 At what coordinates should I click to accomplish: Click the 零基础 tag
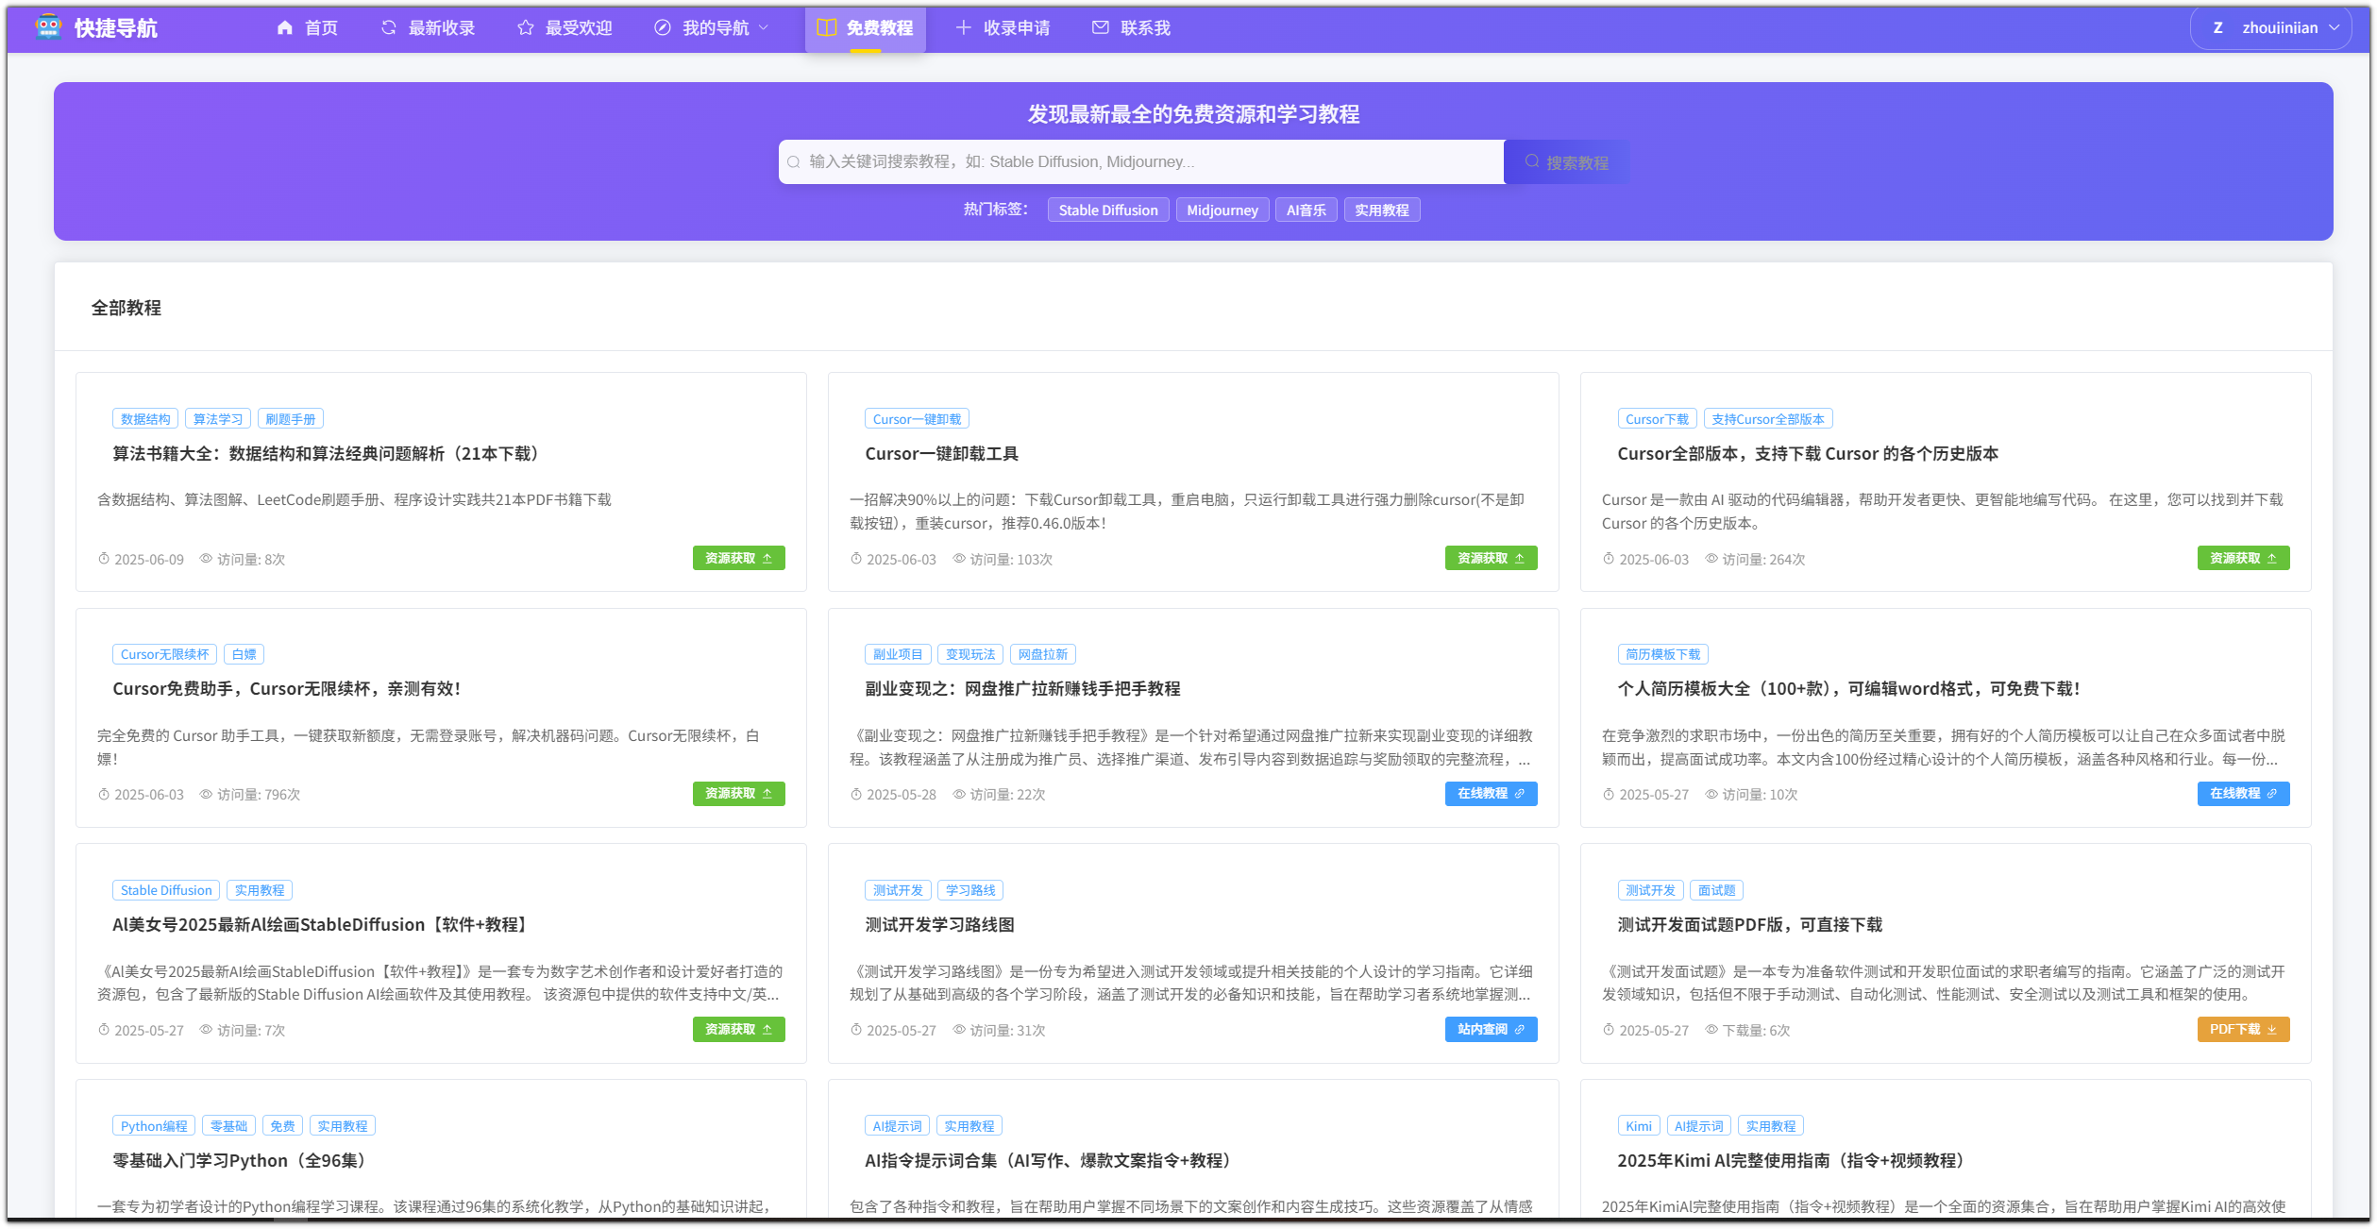click(228, 1126)
